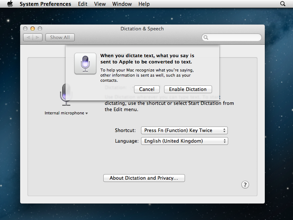293x220 pixels.
Task: Open the Help menu
Action: pos(144,4)
